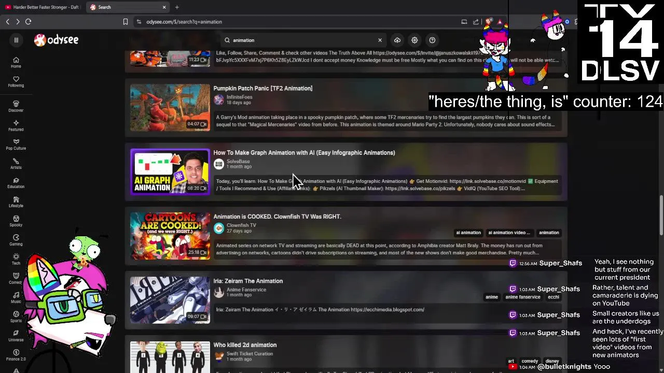
Task: Click the animation search input field
Action: point(303,40)
